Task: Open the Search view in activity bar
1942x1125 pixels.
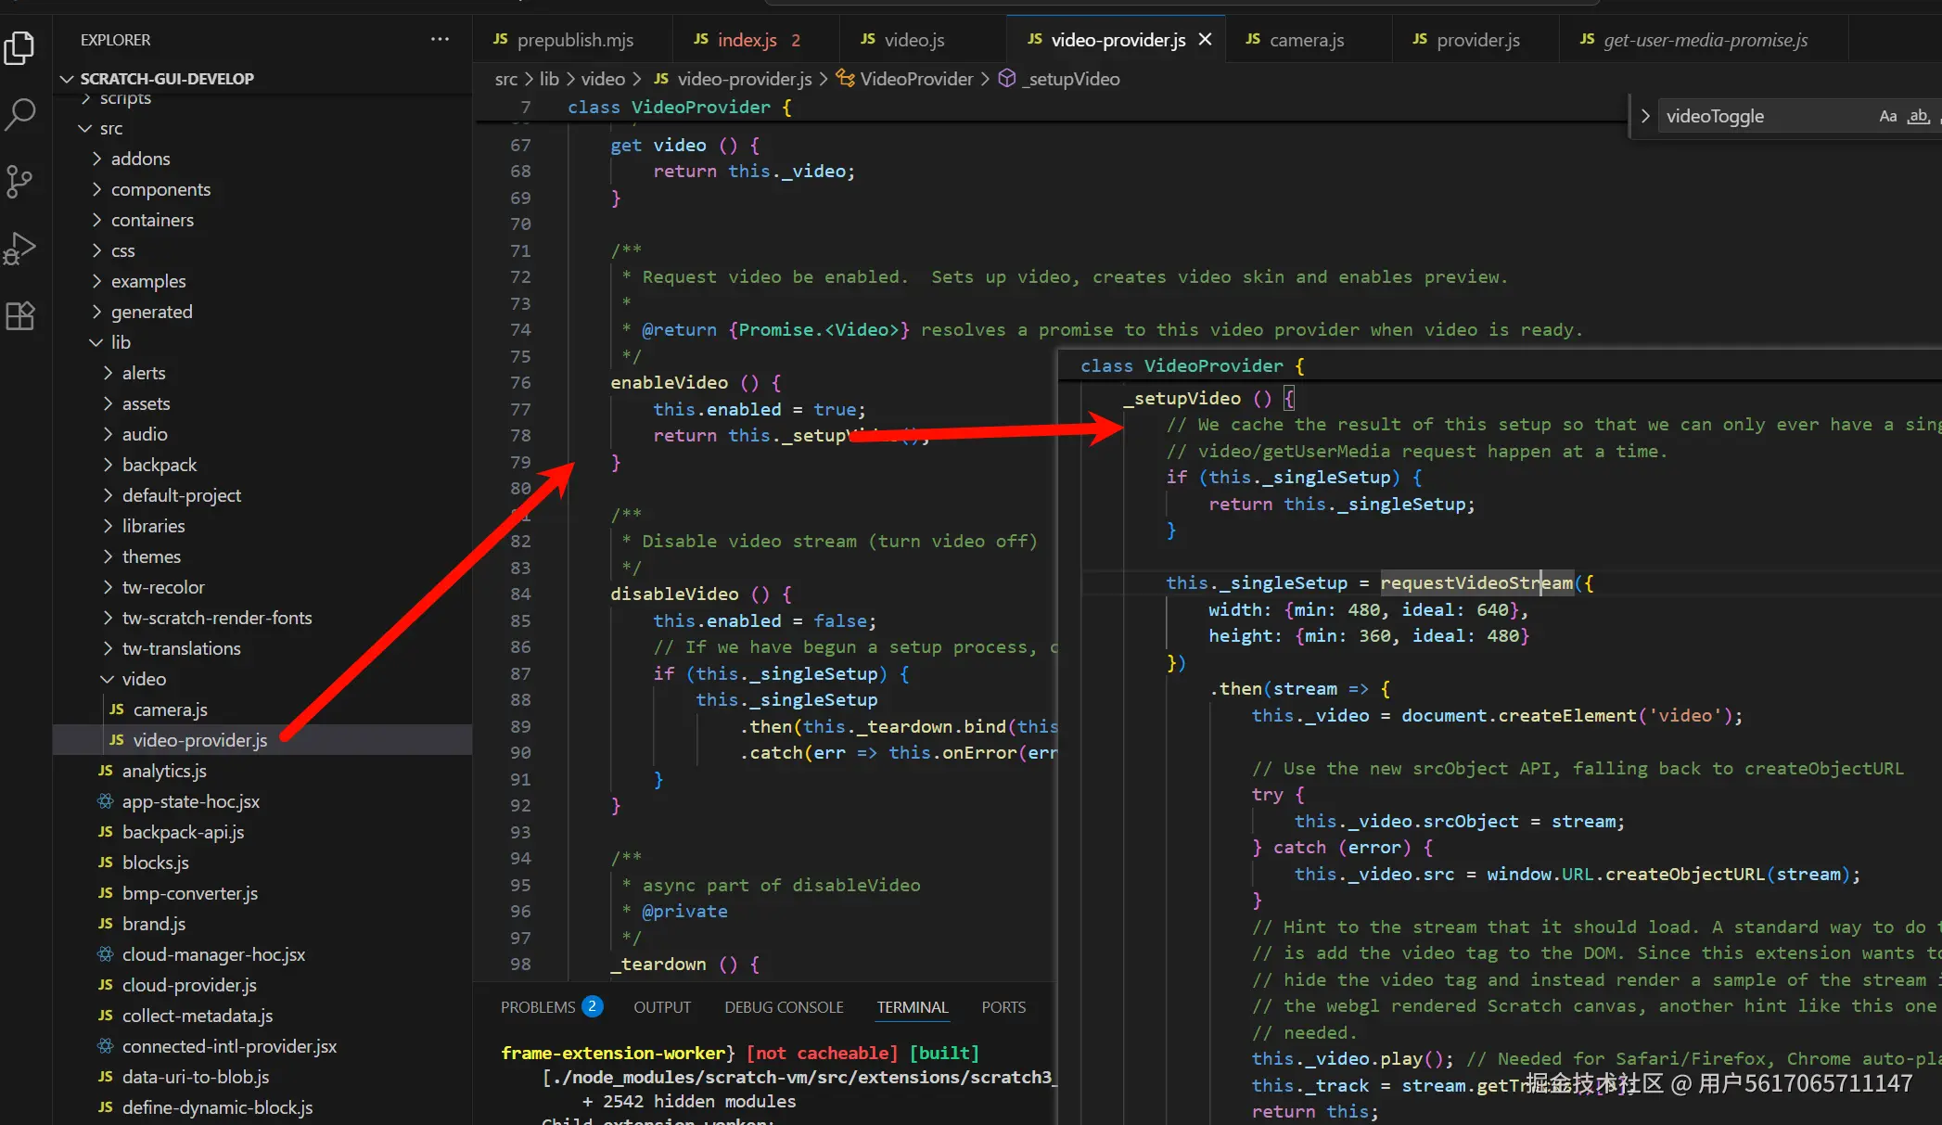Action: [x=19, y=115]
